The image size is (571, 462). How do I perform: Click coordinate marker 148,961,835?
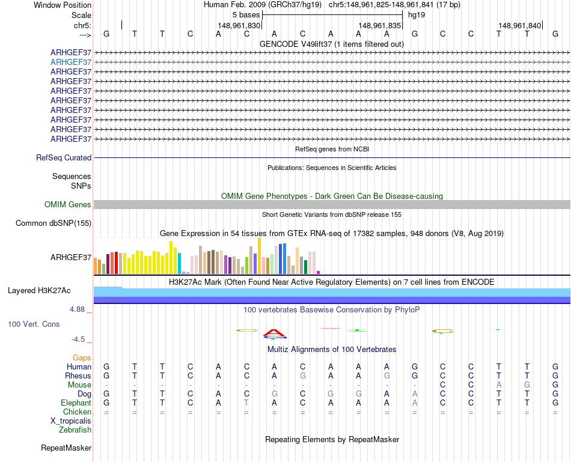(379, 25)
